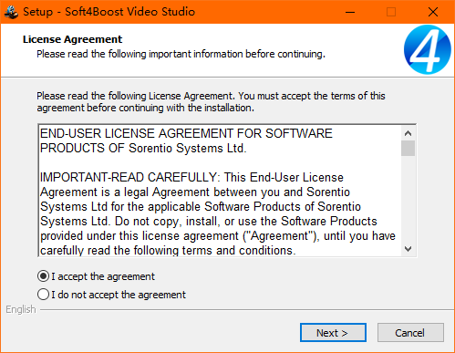Click the setup installer icon in title bar
This screenshot has height=353, width=455.
pyautogui.click(x=11, y=12)
